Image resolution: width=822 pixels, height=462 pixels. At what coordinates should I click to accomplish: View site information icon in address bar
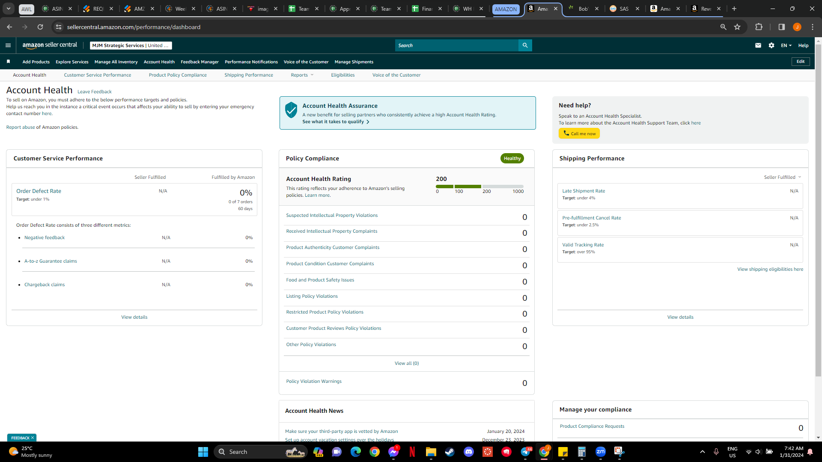59,27
